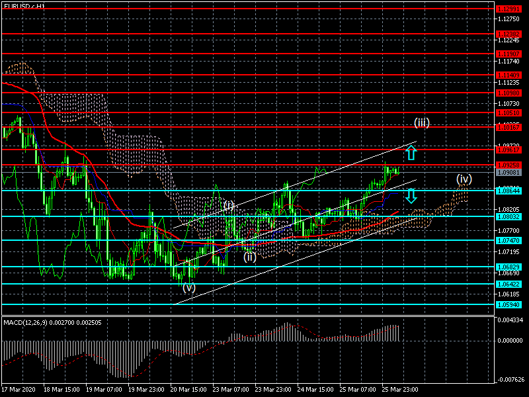Select the (ii) wave label
This screenshot has width=529, height=397.
pyautogui.click(x=249, y=257)
